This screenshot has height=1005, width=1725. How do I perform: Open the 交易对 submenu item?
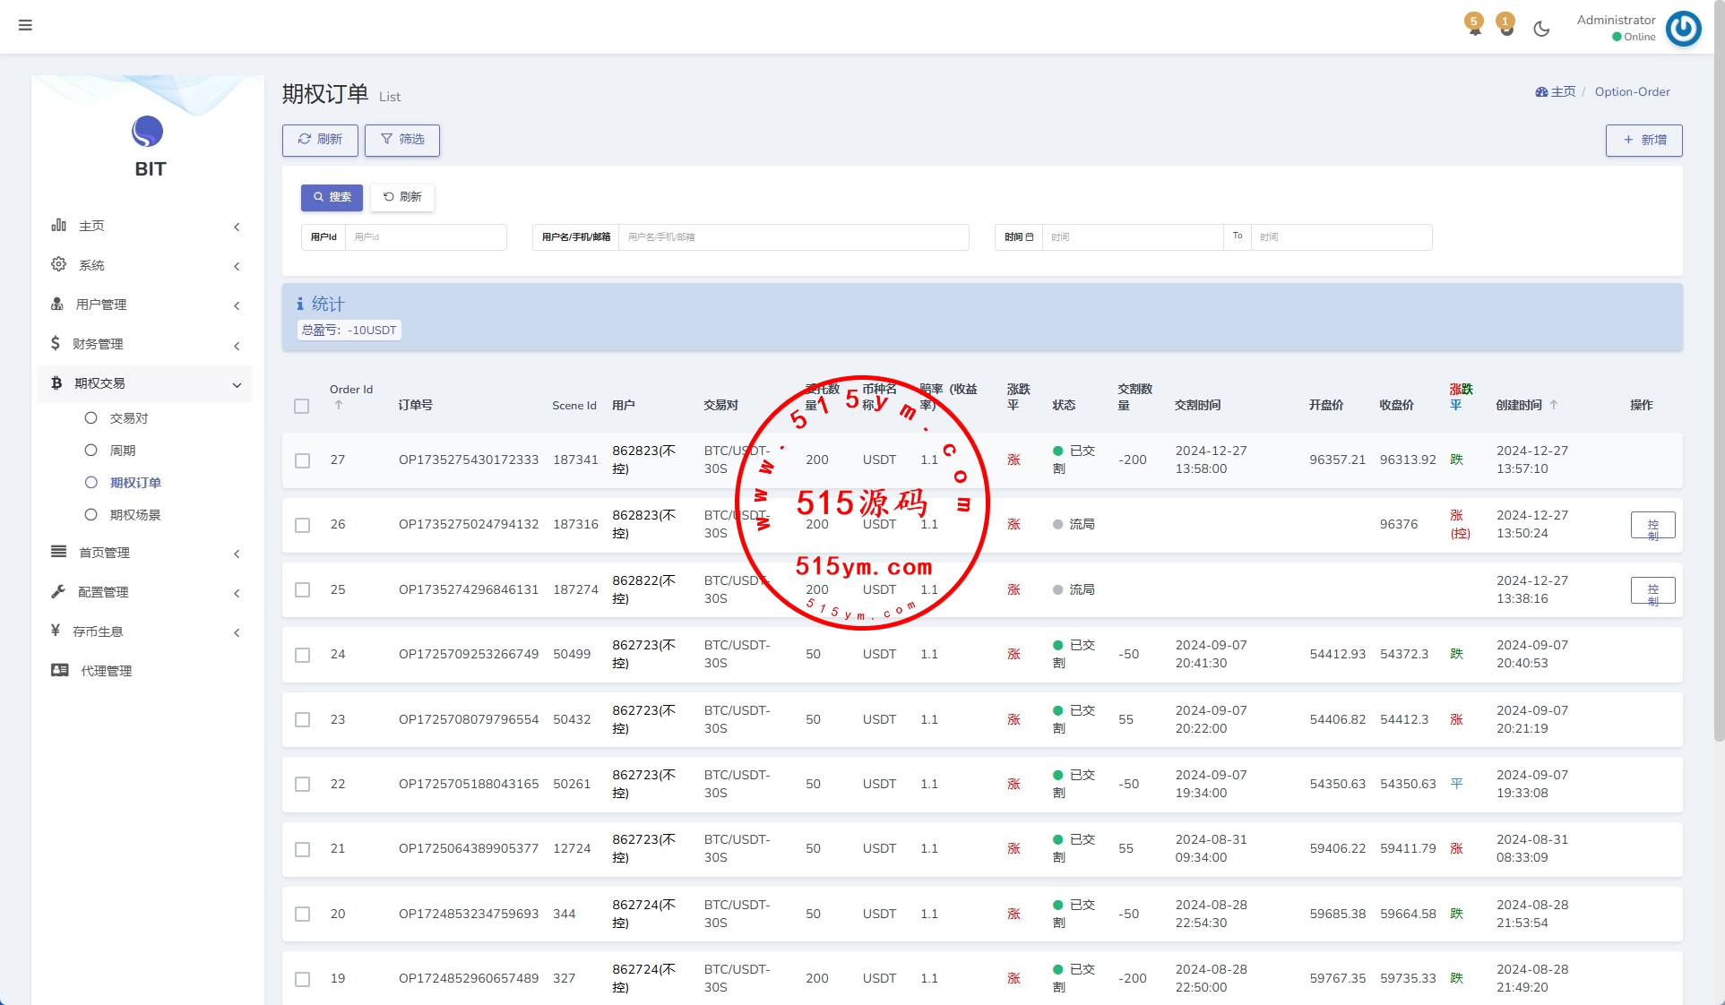point(128,418)
